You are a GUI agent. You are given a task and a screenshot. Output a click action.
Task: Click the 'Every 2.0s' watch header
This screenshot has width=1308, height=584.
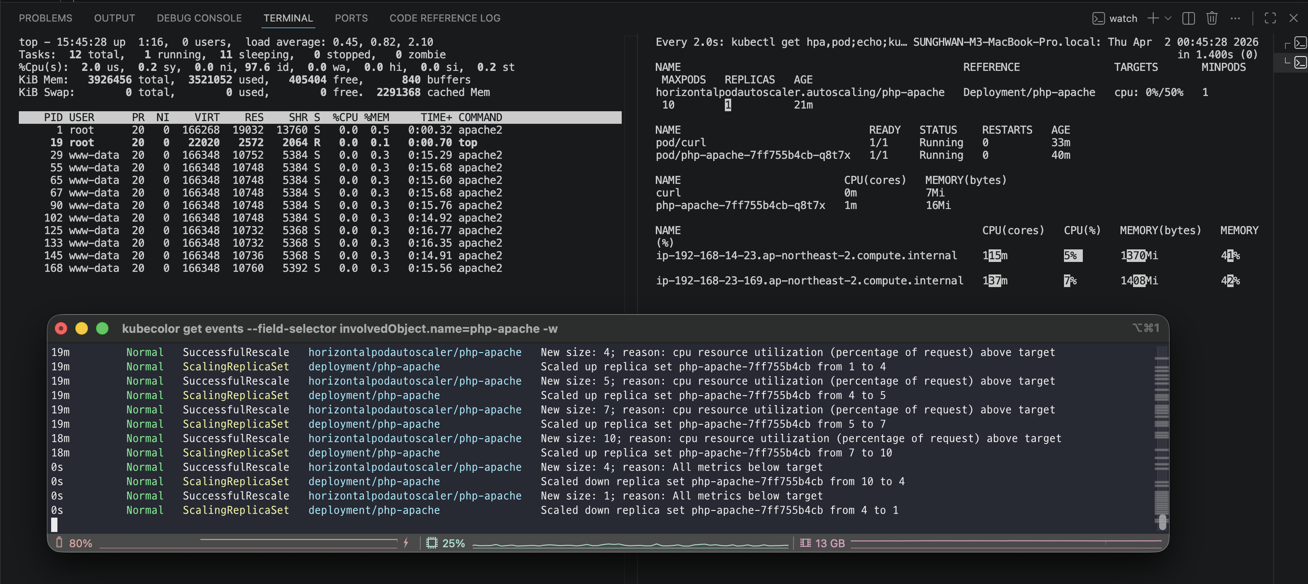click(957, 42)
